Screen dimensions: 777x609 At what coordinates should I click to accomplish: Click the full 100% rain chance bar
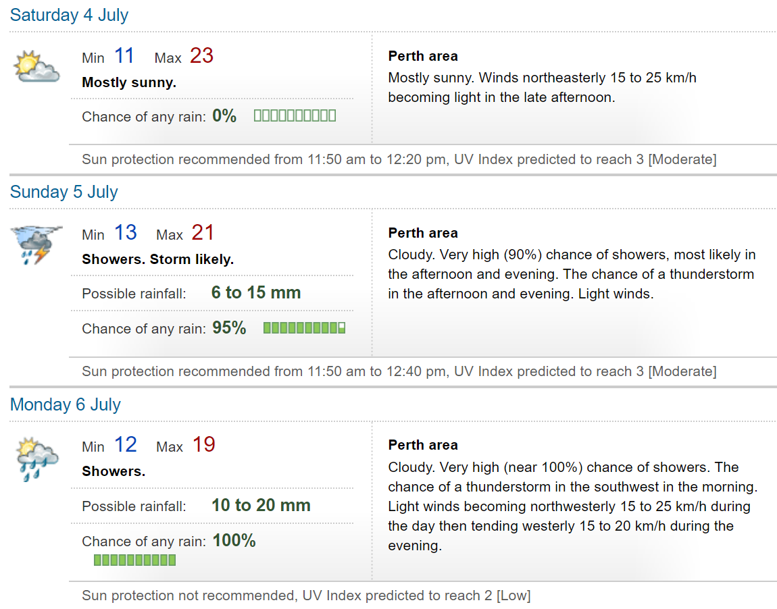pos(134,560)
